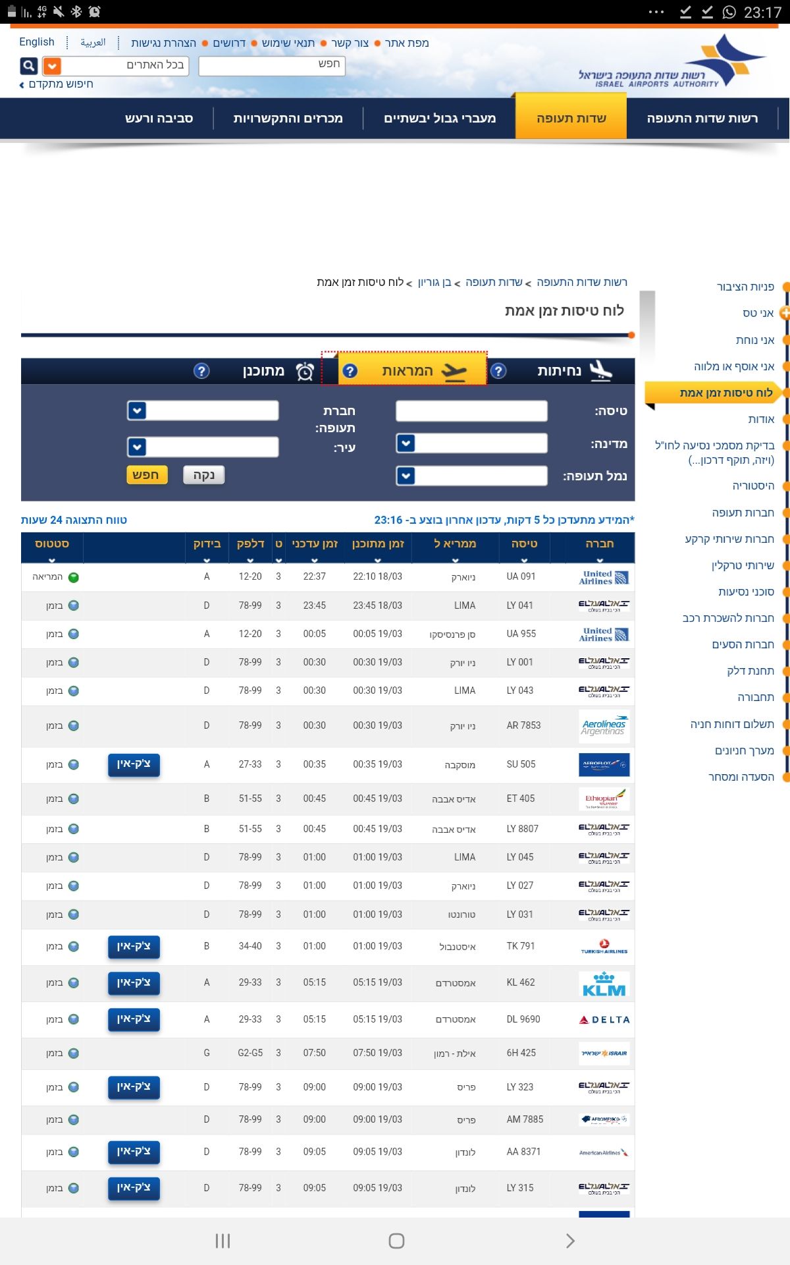Image resolution: width=790 pixels, height=1265 pixels.
Task: Open advanced search link
Action: point(57,84)
